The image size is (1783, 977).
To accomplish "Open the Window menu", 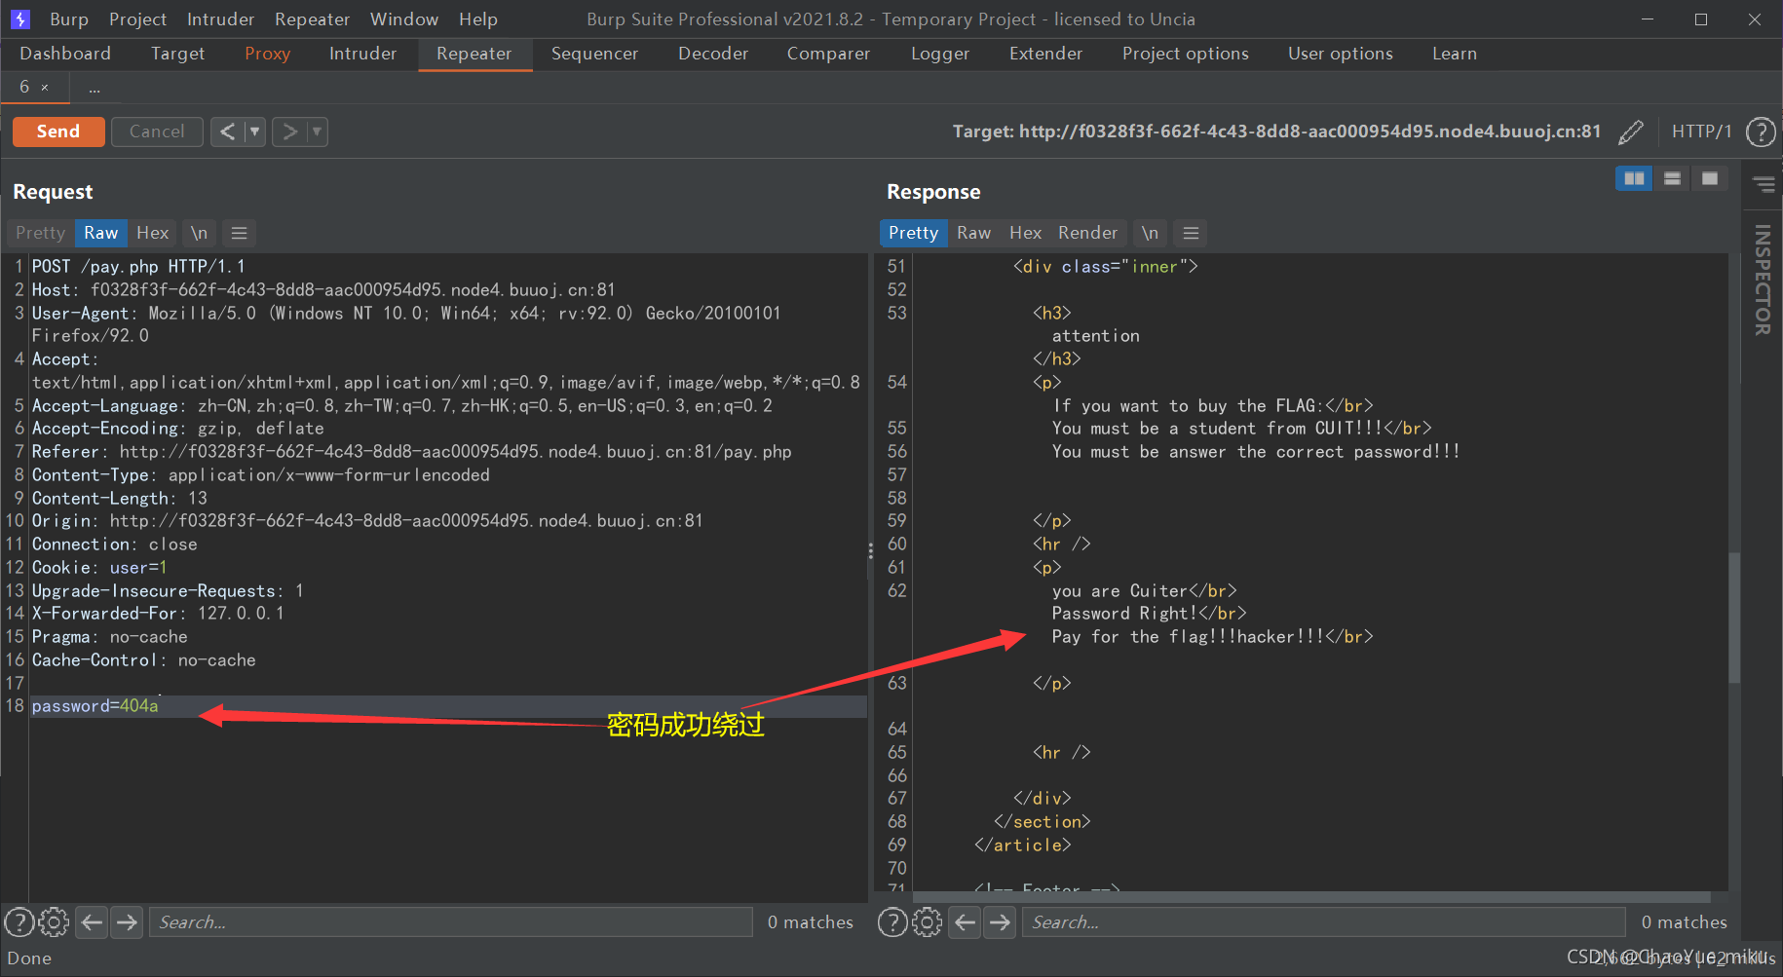I will point(404,19).
